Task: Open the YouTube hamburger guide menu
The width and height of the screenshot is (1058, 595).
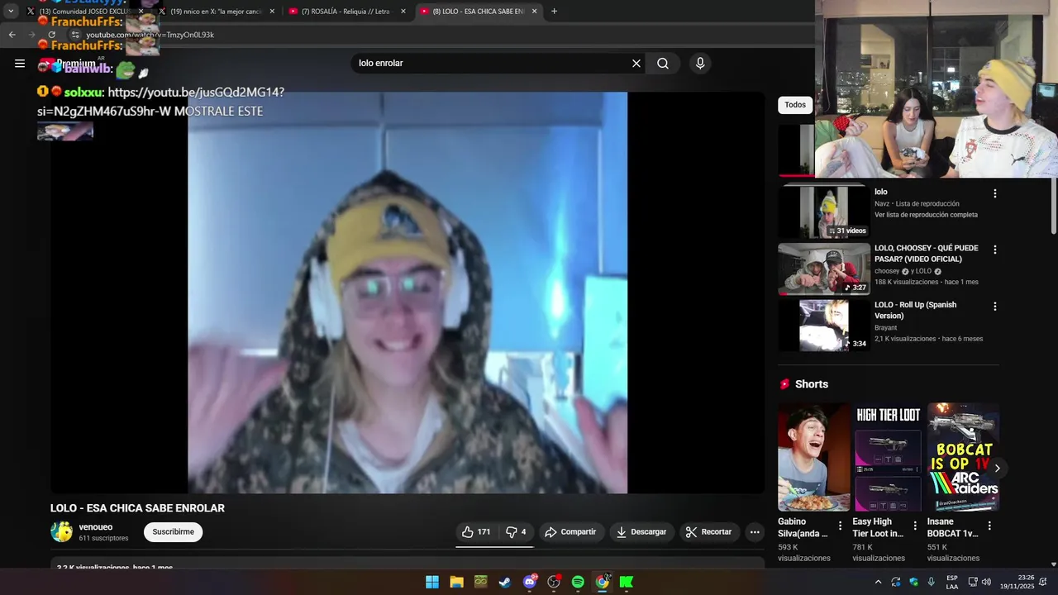Action: pos(20,64)
